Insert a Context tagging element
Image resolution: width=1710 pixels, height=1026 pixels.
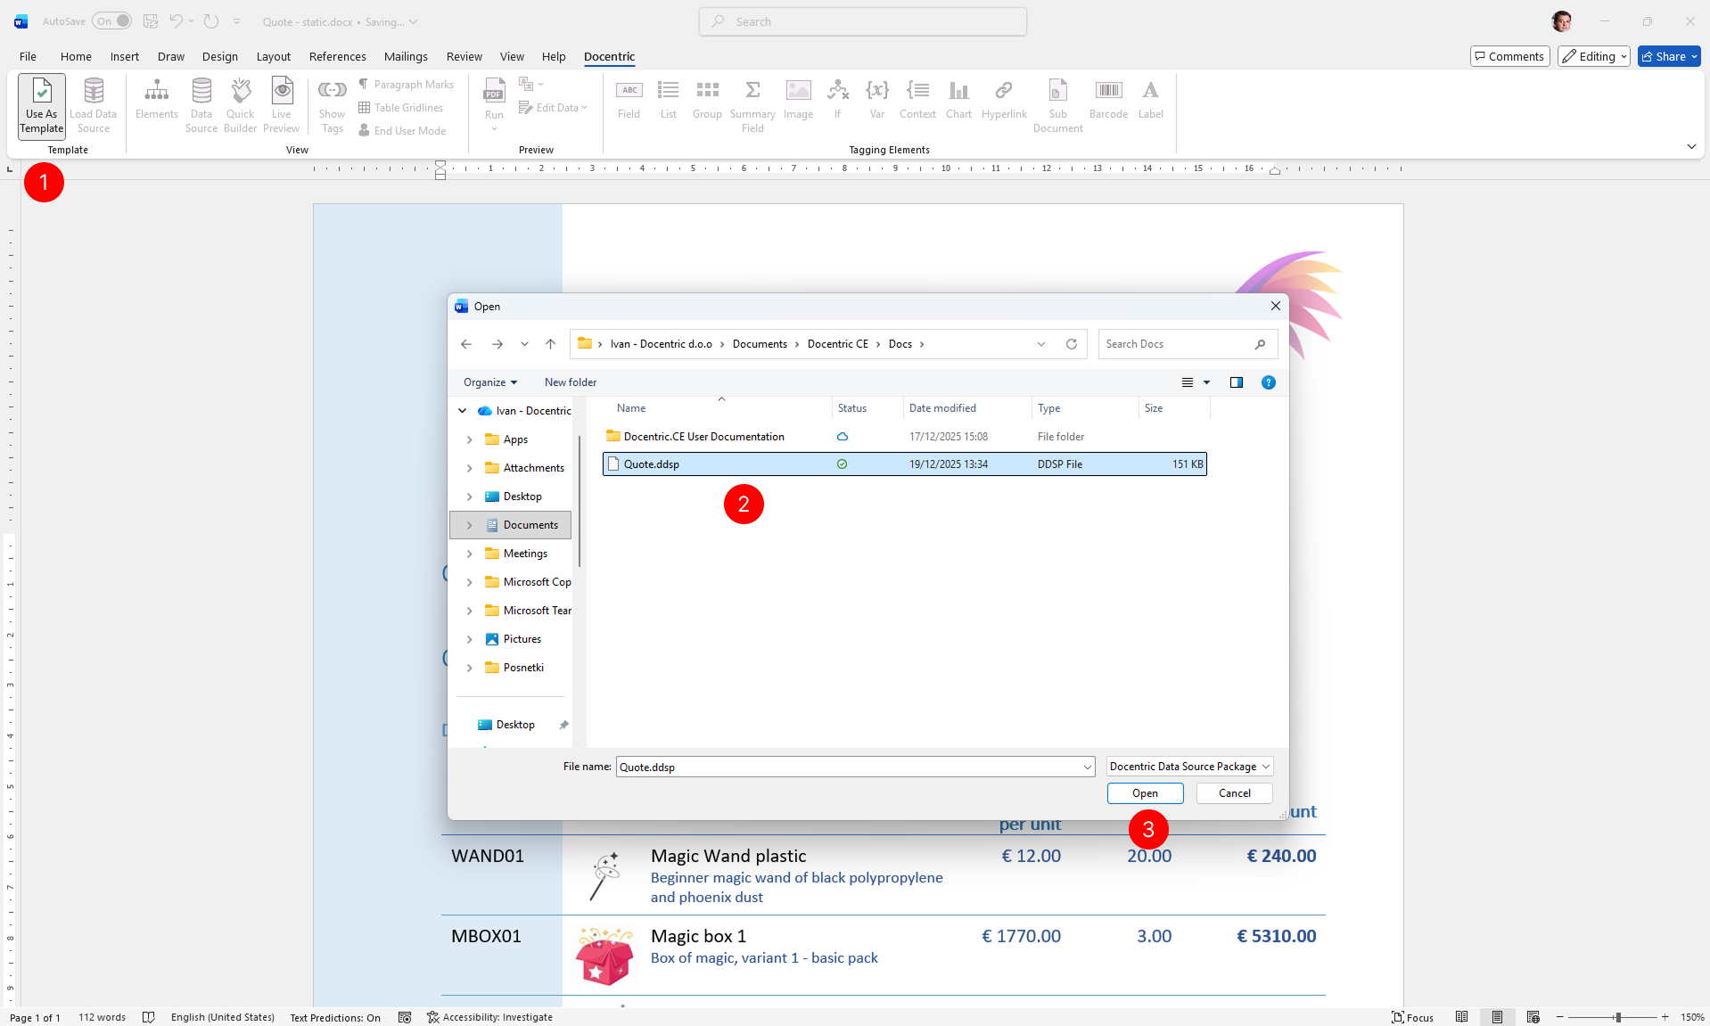click(x=917, y=99)
